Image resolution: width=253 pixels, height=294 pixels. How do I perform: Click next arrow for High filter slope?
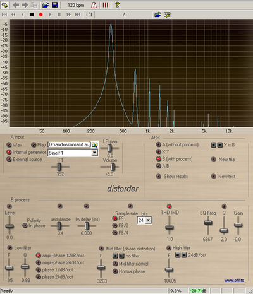184,255
